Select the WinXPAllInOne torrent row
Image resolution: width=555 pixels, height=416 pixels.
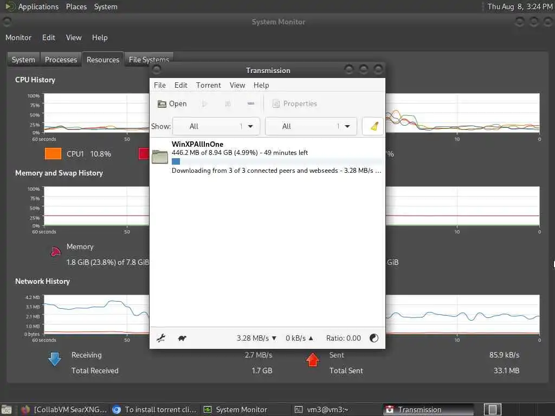coord(268,157)
